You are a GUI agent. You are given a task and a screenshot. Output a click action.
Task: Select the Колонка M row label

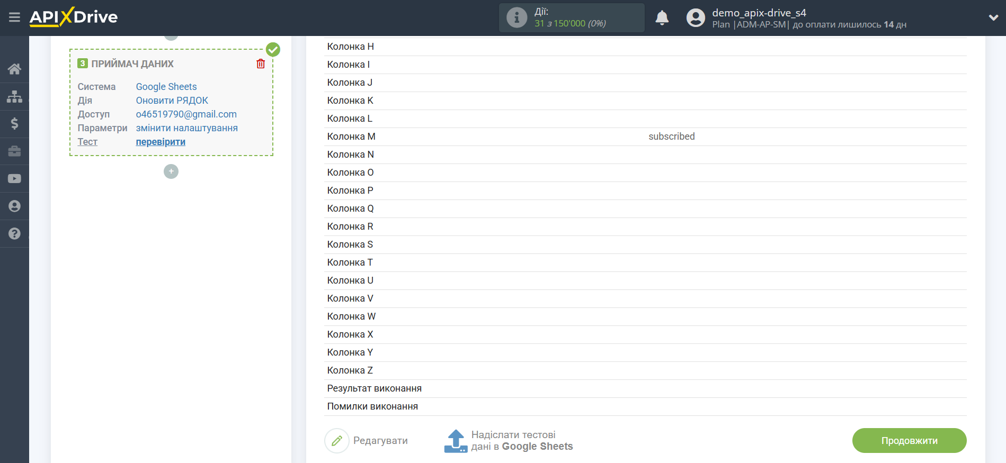[351, 137]
